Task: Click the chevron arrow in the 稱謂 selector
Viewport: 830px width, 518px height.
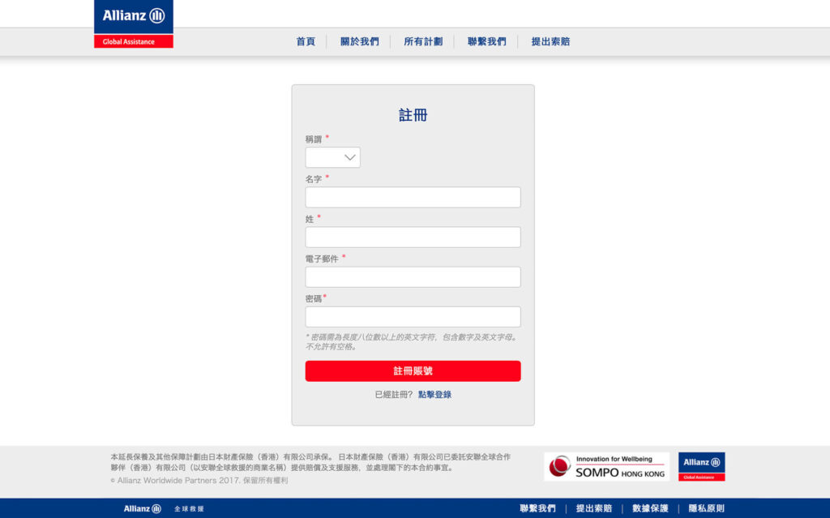Action: (x=349, y=157)
